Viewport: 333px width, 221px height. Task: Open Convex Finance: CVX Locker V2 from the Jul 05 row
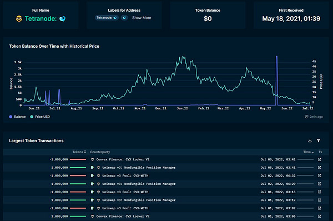[x=123, y=159]
